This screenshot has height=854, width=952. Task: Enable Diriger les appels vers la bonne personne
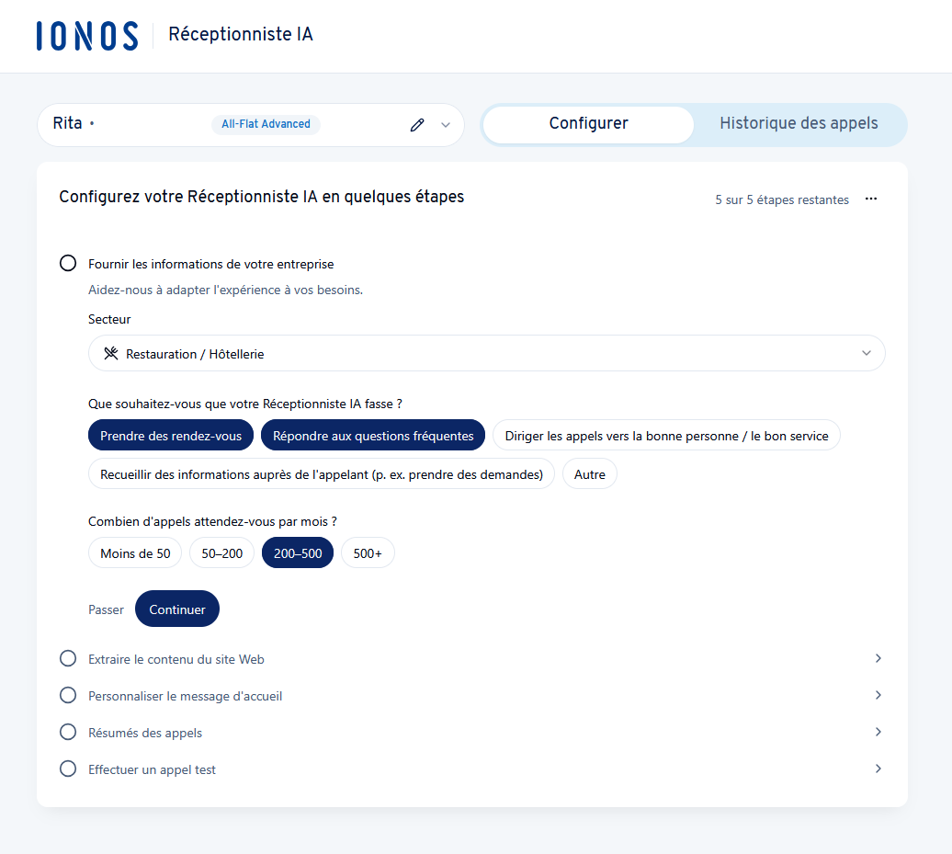(x=666, y=436)
